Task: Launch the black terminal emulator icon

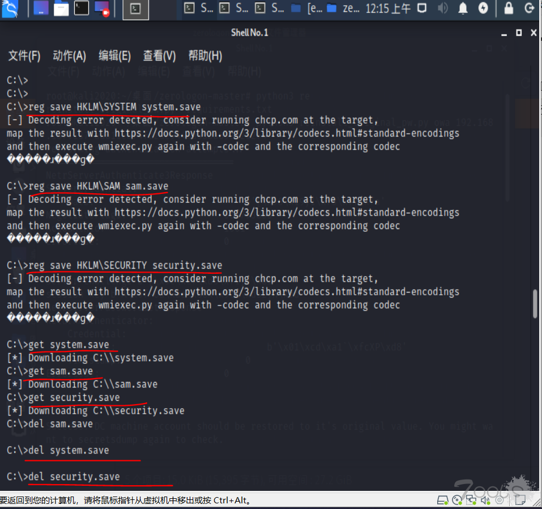Action: pos(81,9)
